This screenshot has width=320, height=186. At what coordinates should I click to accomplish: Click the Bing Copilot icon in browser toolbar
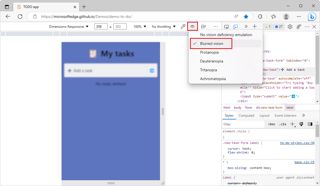312,17
